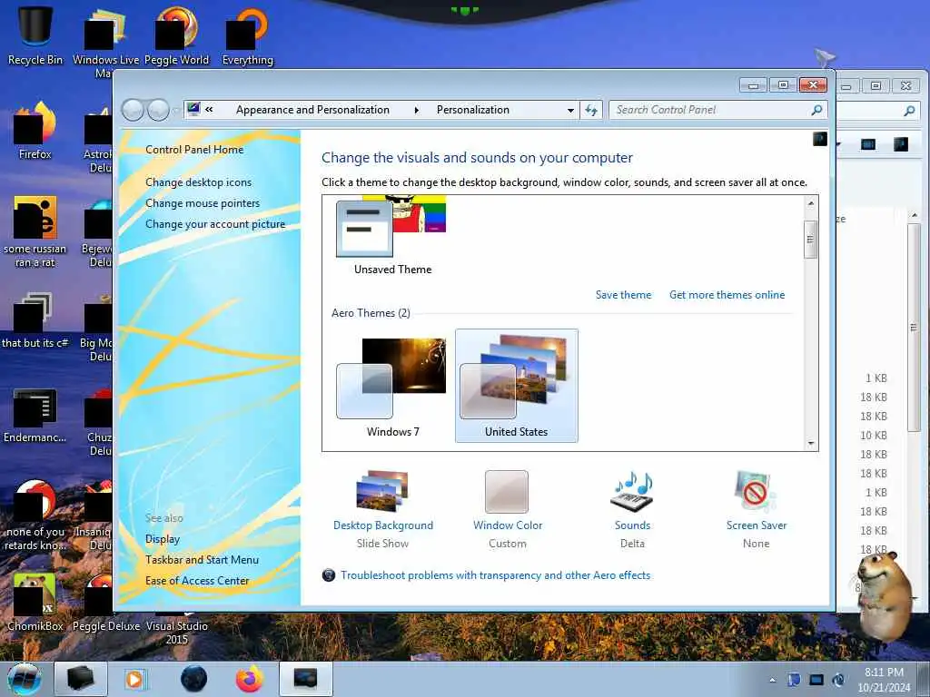Screen dimensions: 930x697
Task: Click Appearance and Personalization breadcrumb
Action: (312, 110)
